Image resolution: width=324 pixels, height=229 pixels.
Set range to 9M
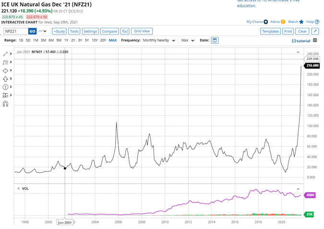coord(59,40)
